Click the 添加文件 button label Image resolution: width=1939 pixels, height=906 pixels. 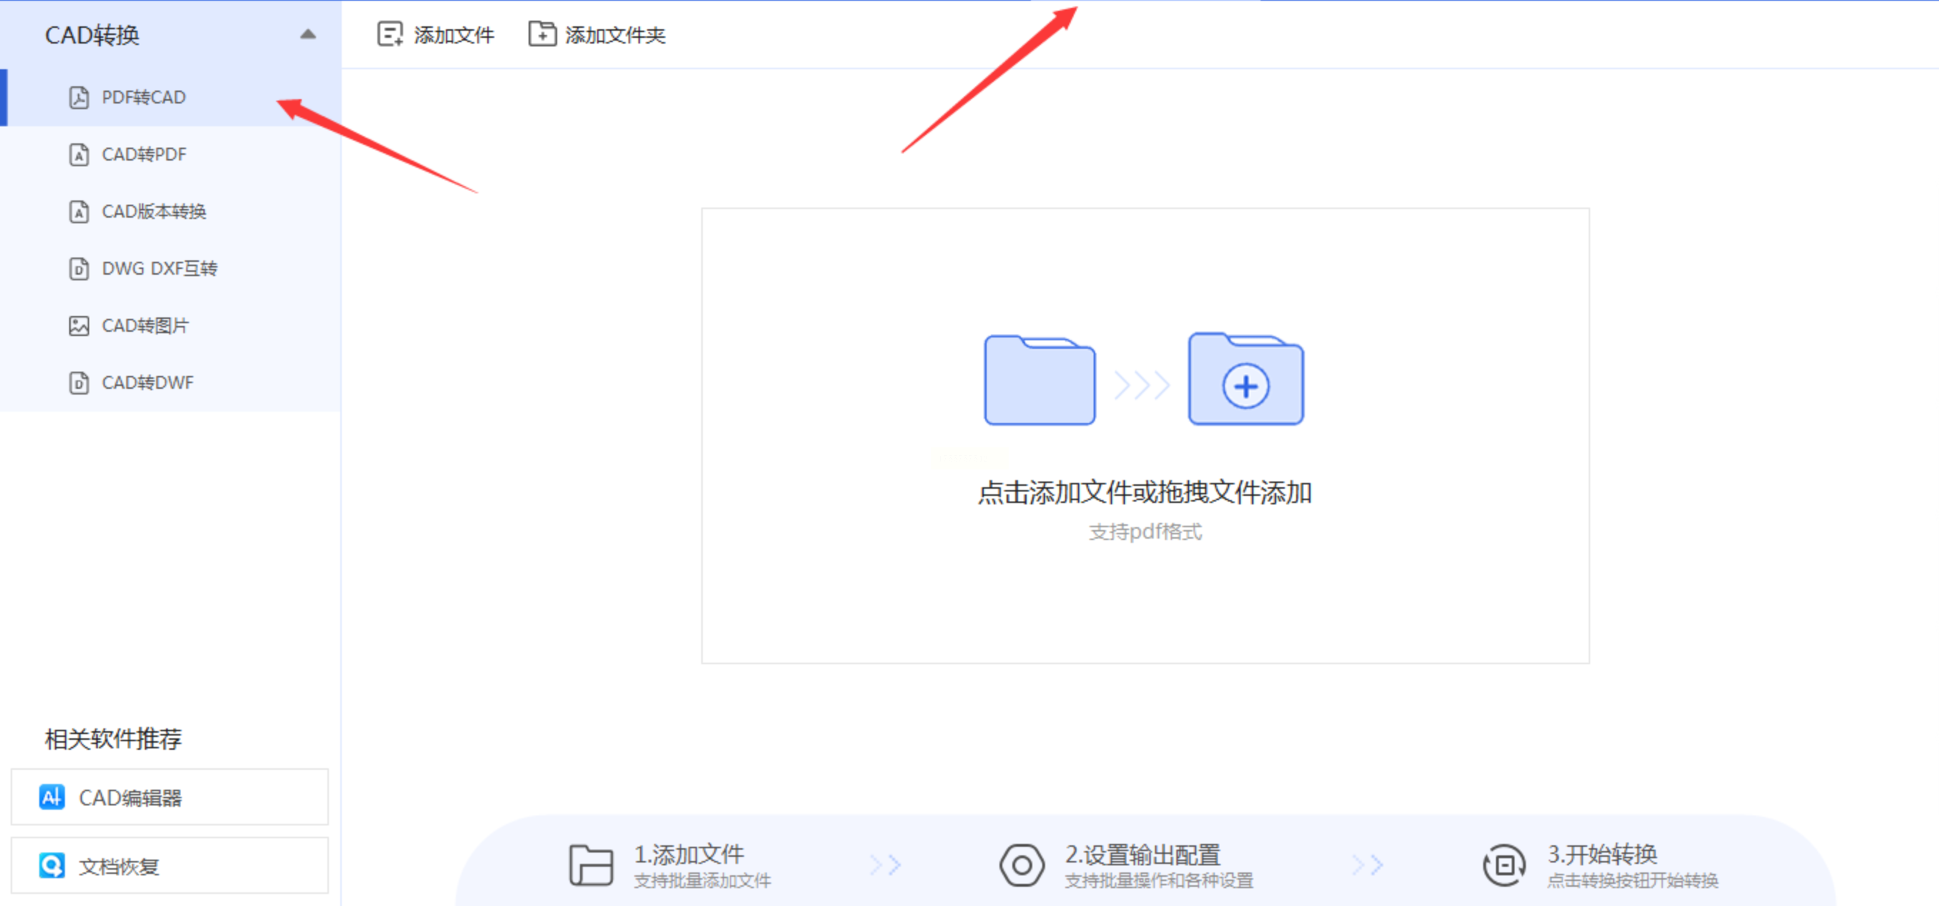454,36
